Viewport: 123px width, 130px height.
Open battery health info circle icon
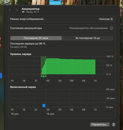click(x=112, y=28)
